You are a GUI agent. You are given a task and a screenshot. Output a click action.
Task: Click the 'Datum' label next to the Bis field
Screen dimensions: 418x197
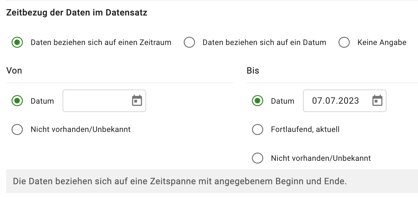point(282,101)
